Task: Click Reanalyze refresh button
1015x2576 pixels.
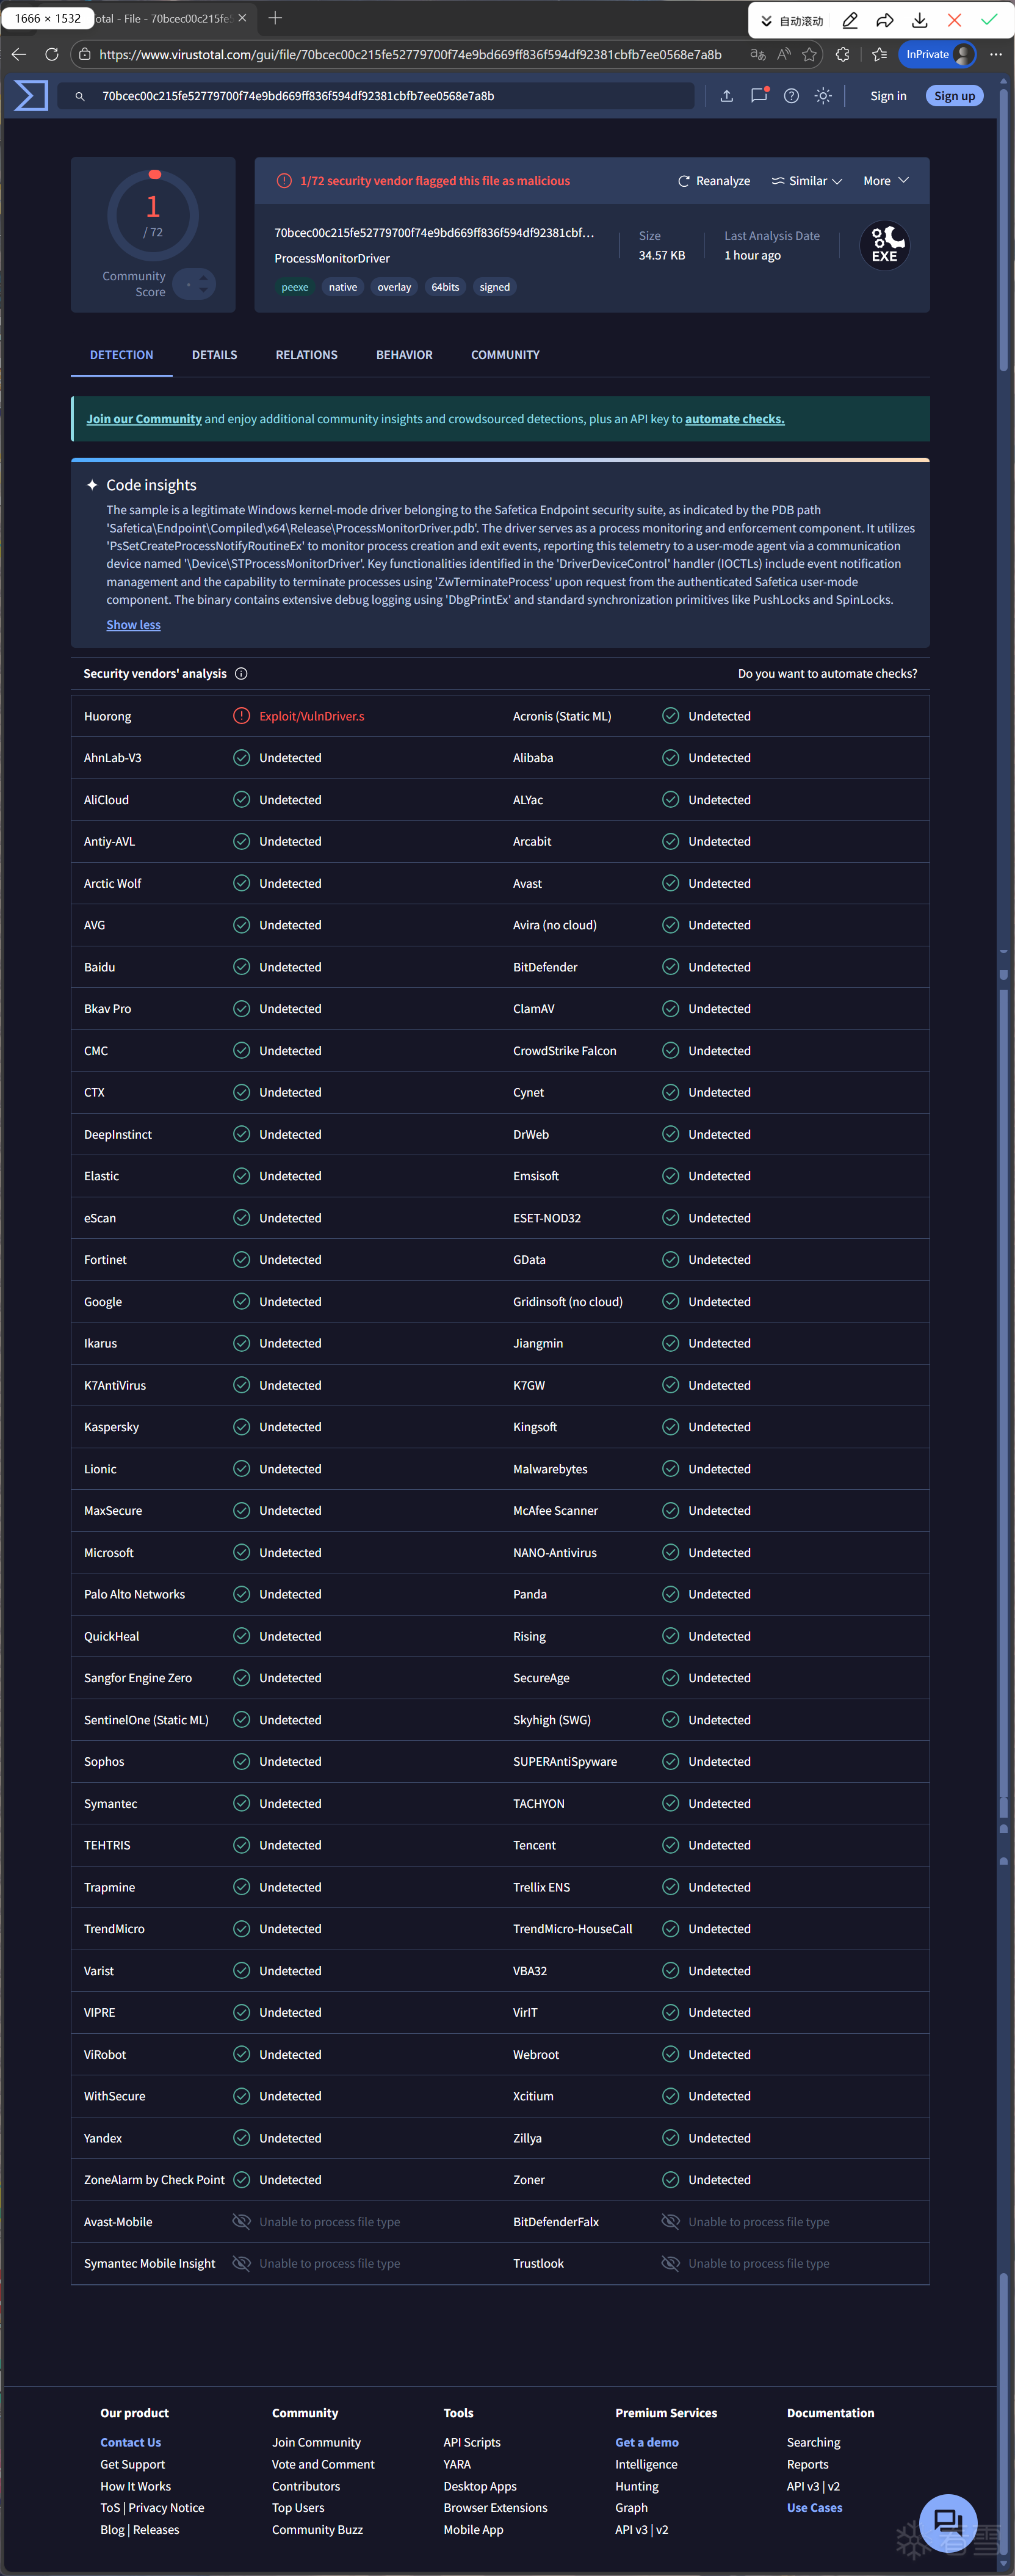Action: pyautogui.click(x=714, y=181)
